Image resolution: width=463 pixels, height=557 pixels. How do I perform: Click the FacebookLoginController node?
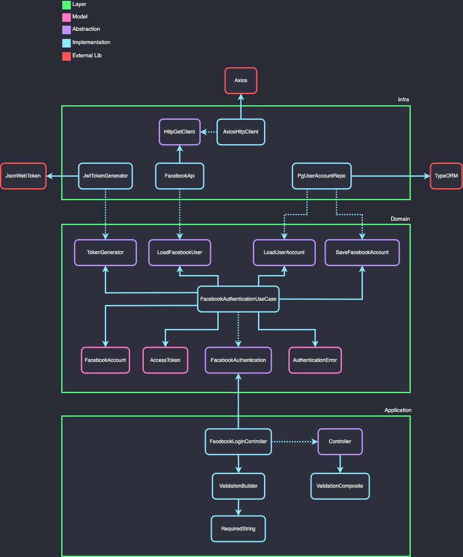pos(238,441)
